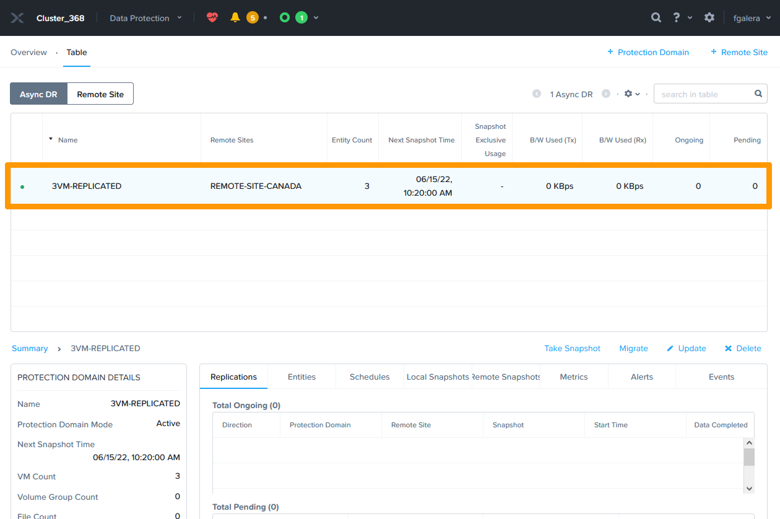Open the cluster health heart icon
Screen dimensions: 780x519
[212, 17]
